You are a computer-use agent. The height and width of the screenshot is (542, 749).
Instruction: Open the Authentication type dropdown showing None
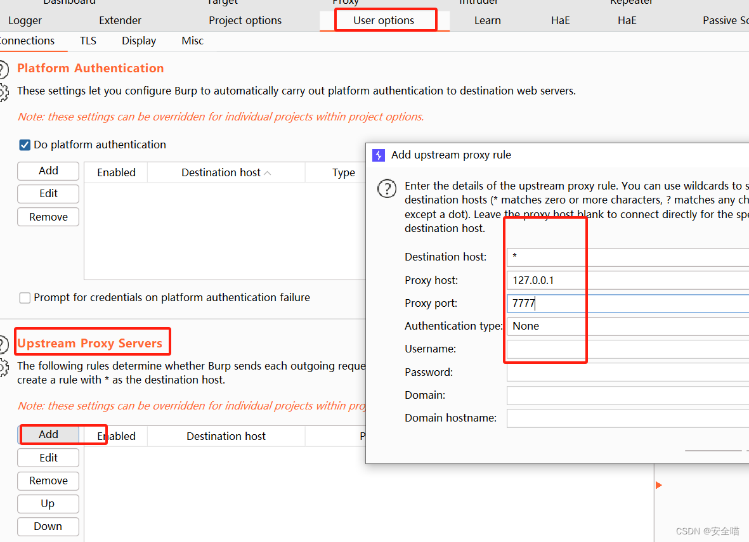tap(628, 326)
